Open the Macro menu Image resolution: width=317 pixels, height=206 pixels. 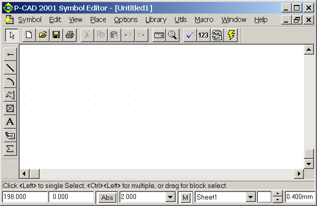point(204,20)
